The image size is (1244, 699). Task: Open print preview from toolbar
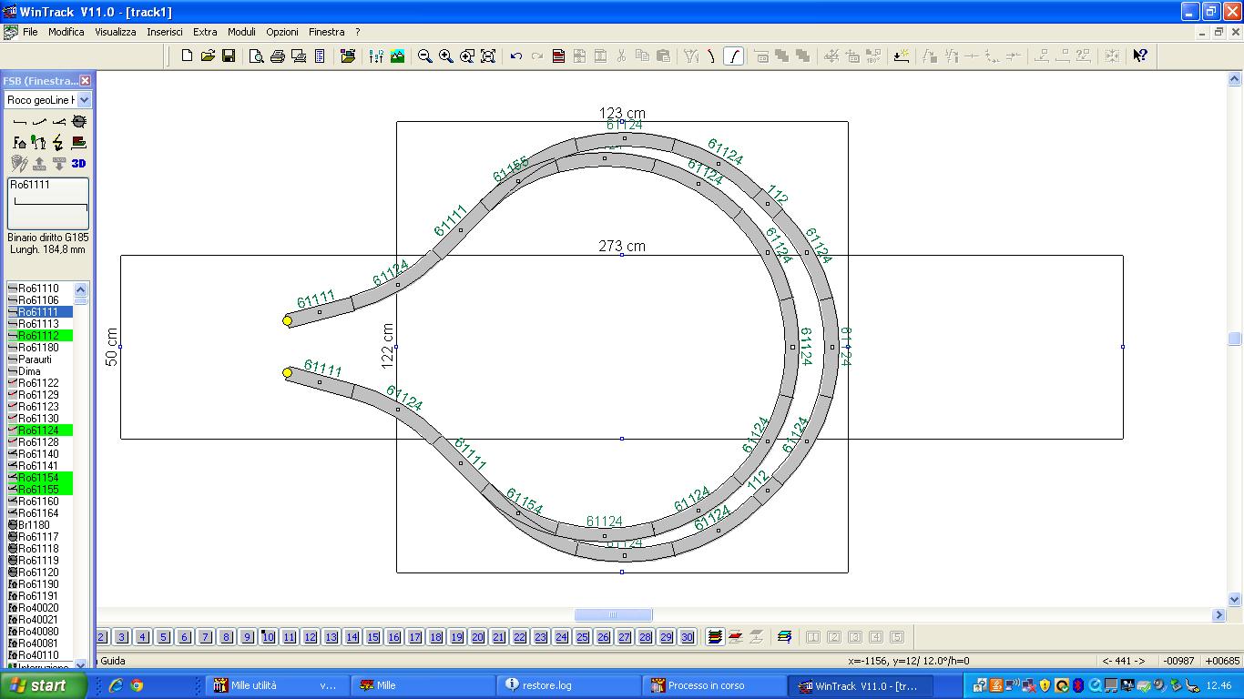(x=257, y=56)
